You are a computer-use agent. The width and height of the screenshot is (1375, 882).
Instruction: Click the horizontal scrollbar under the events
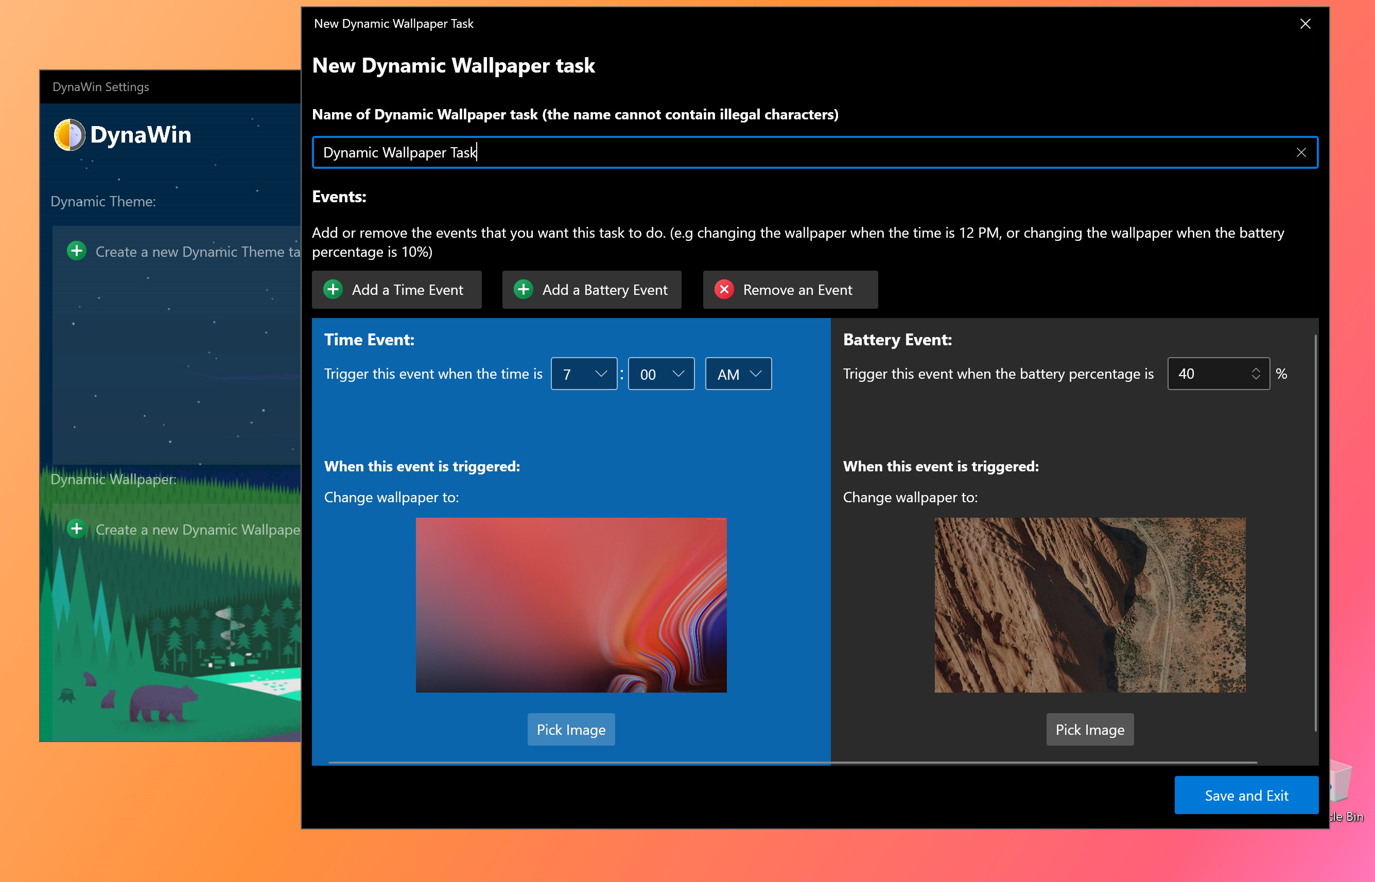click(x=792, y=762)
